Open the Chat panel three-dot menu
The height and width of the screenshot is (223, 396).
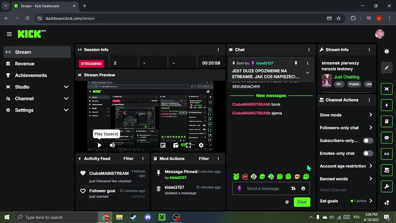pyautogui.click(x=309, y=50)
